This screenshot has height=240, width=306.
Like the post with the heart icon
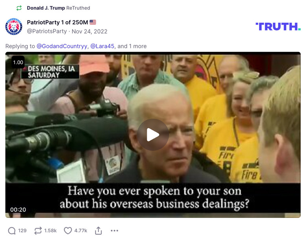(x=68, y=231)
